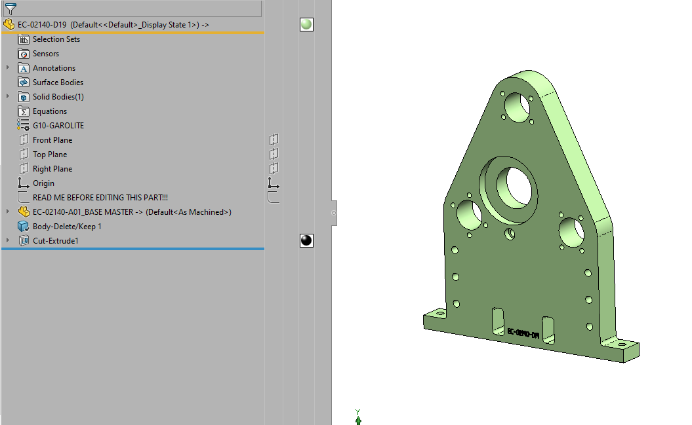Select the Right Plane label

click(52, 169)
